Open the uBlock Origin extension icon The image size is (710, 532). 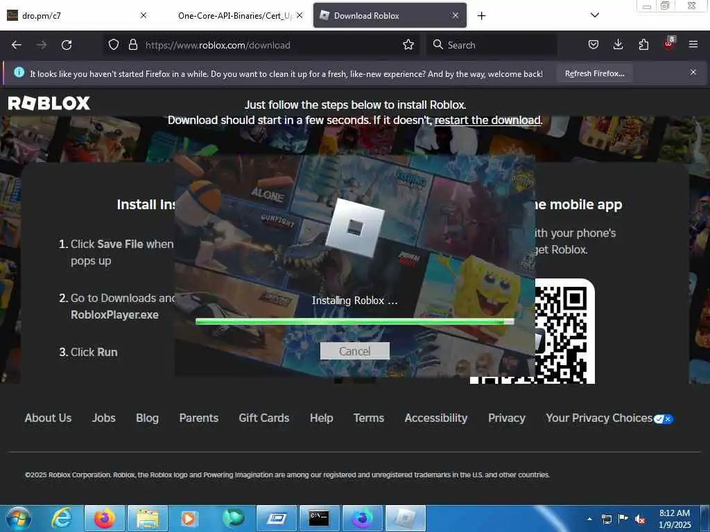point(669,44)
